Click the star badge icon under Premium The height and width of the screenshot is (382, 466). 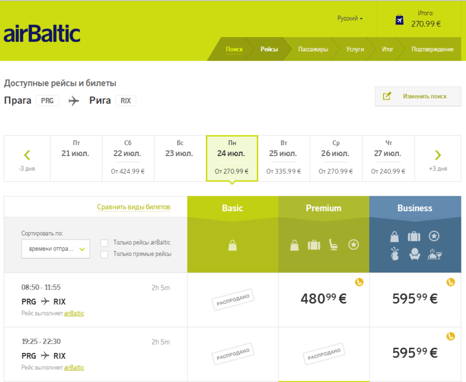pos(353,245)
